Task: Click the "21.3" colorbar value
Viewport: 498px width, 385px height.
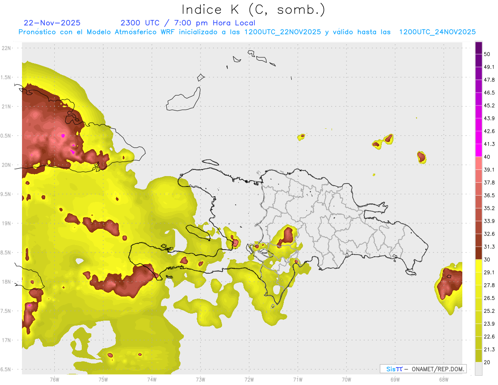Action: coord(489,350)
